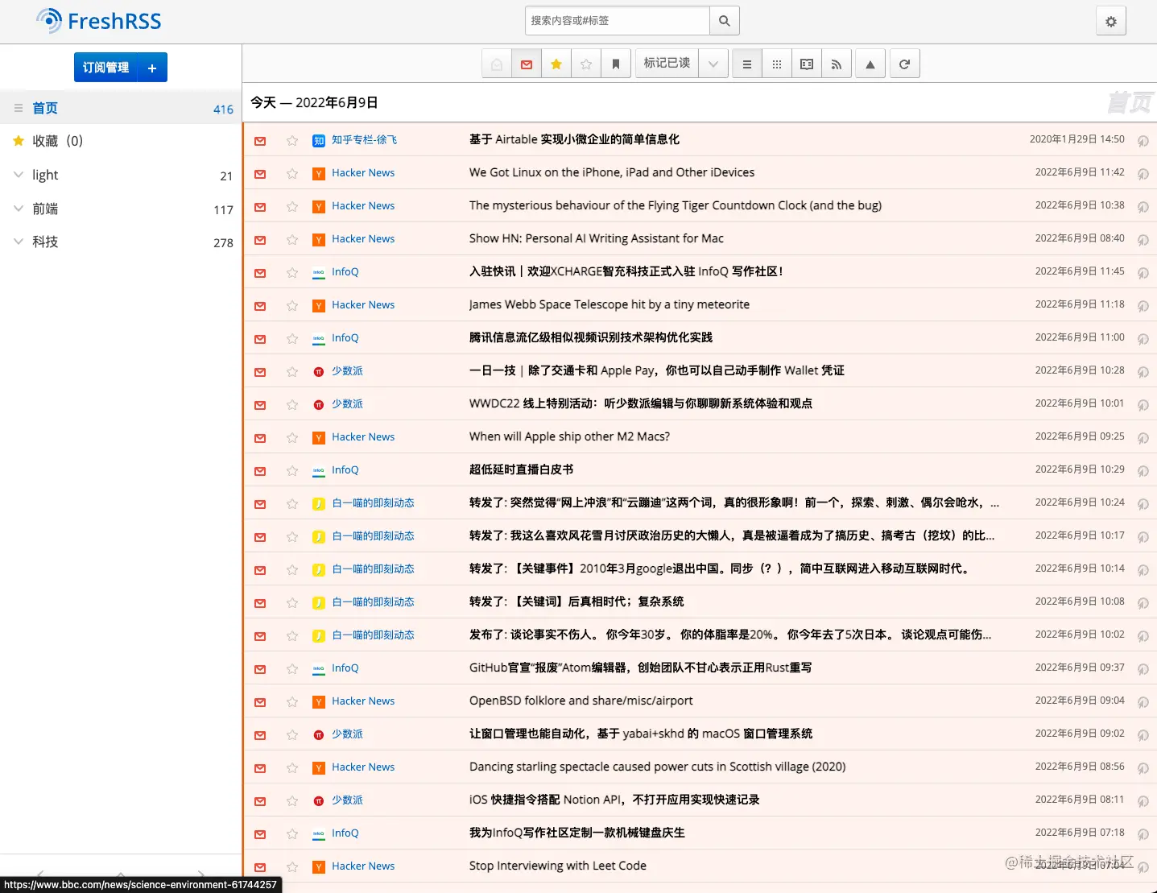Click 知乎专栏-徐飞 feed link
The width and height of the screenshot is (1157, 893).
click(364, 140)
